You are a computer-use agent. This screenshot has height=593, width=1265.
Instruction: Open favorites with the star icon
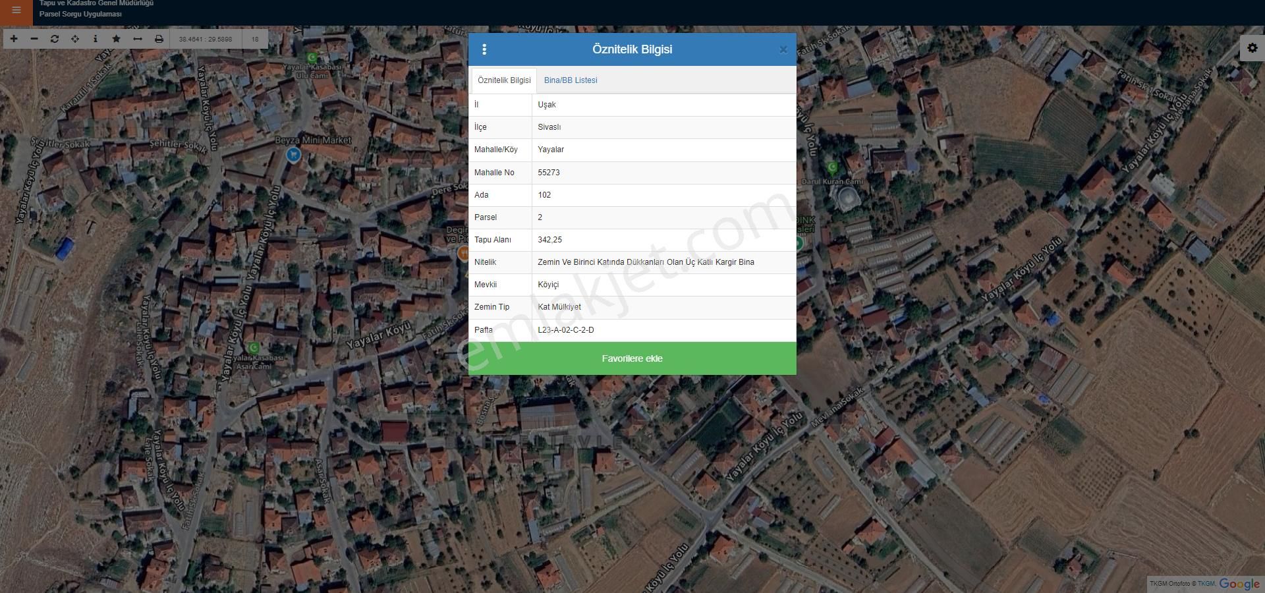tap(117, 39)
